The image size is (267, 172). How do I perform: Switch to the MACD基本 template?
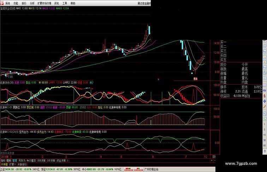(31, 160)
